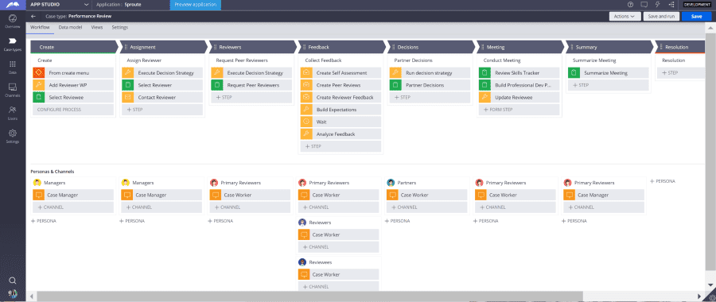Go back with the arrow icon
The width and height of the screenshot is (716, 302).
click(33, 16)
